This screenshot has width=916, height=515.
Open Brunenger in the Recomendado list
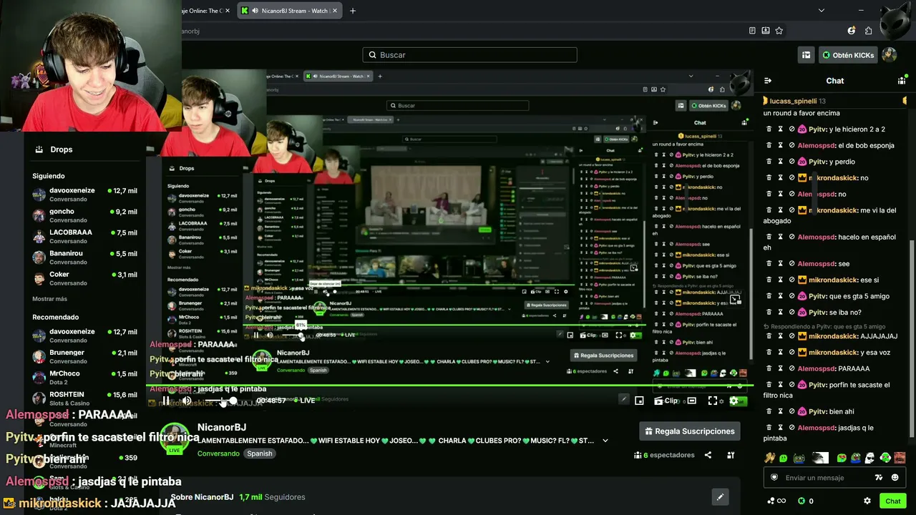point(86,356)
